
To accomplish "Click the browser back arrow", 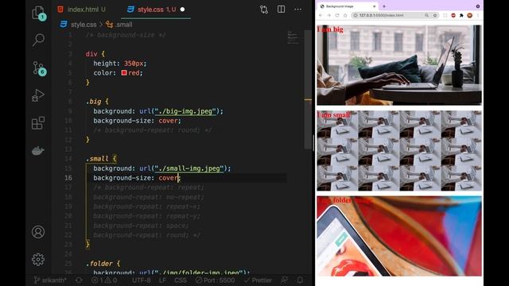I will 321,15.
